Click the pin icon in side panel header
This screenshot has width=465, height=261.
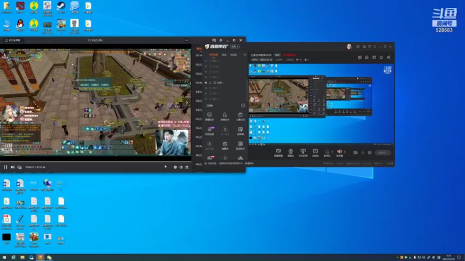[x=214, y=40]
